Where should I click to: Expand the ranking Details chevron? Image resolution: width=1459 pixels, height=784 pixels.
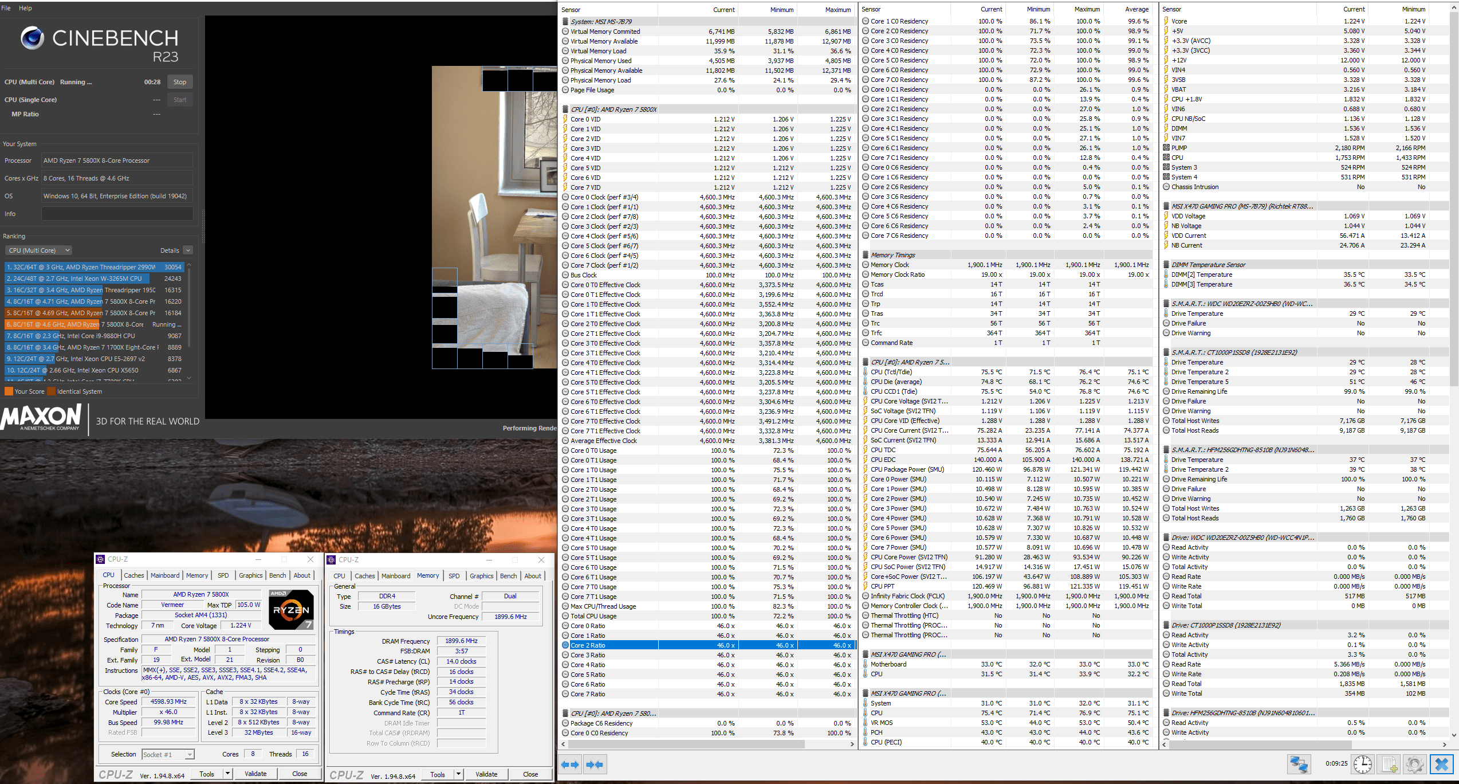[188, 250]
